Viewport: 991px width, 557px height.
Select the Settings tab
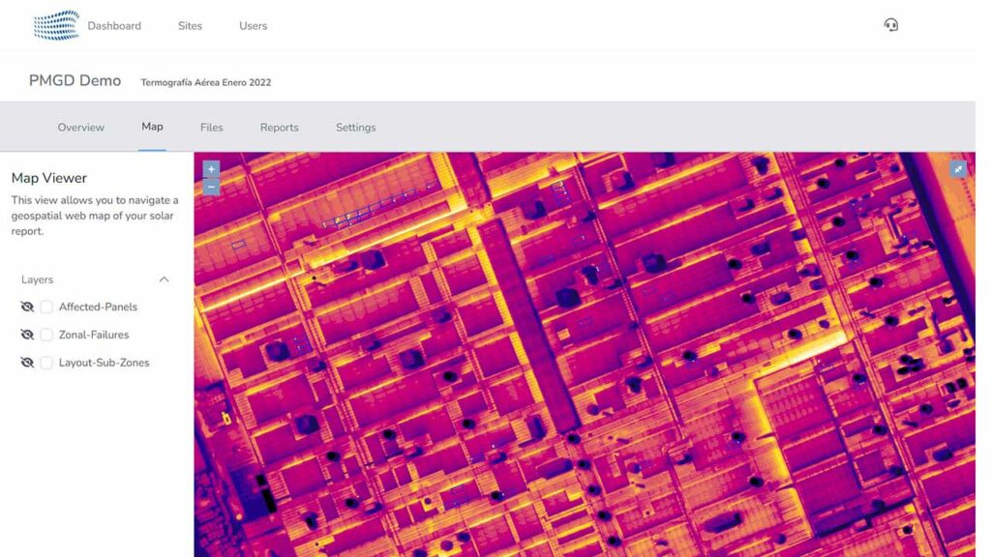click(x=355, y=127)
